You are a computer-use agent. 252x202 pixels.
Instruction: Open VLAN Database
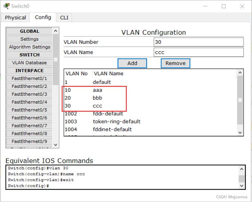pyautogui.click(x=29, y=63)
